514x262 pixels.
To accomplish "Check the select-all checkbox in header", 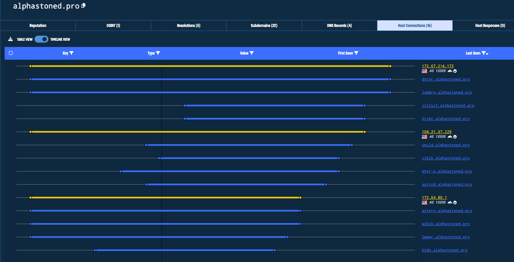I will point(11,53).
